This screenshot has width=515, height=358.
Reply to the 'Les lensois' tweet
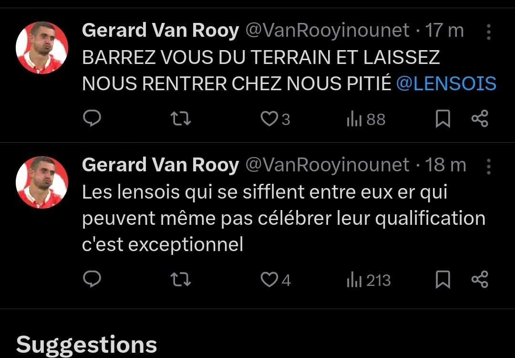click(x=92, y=279)
